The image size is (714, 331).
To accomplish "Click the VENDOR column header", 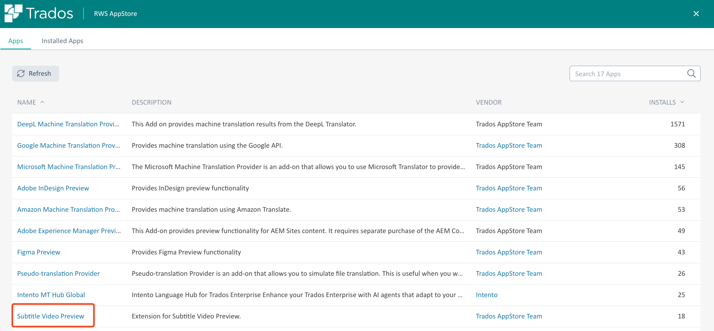I will tap(488, 102).
